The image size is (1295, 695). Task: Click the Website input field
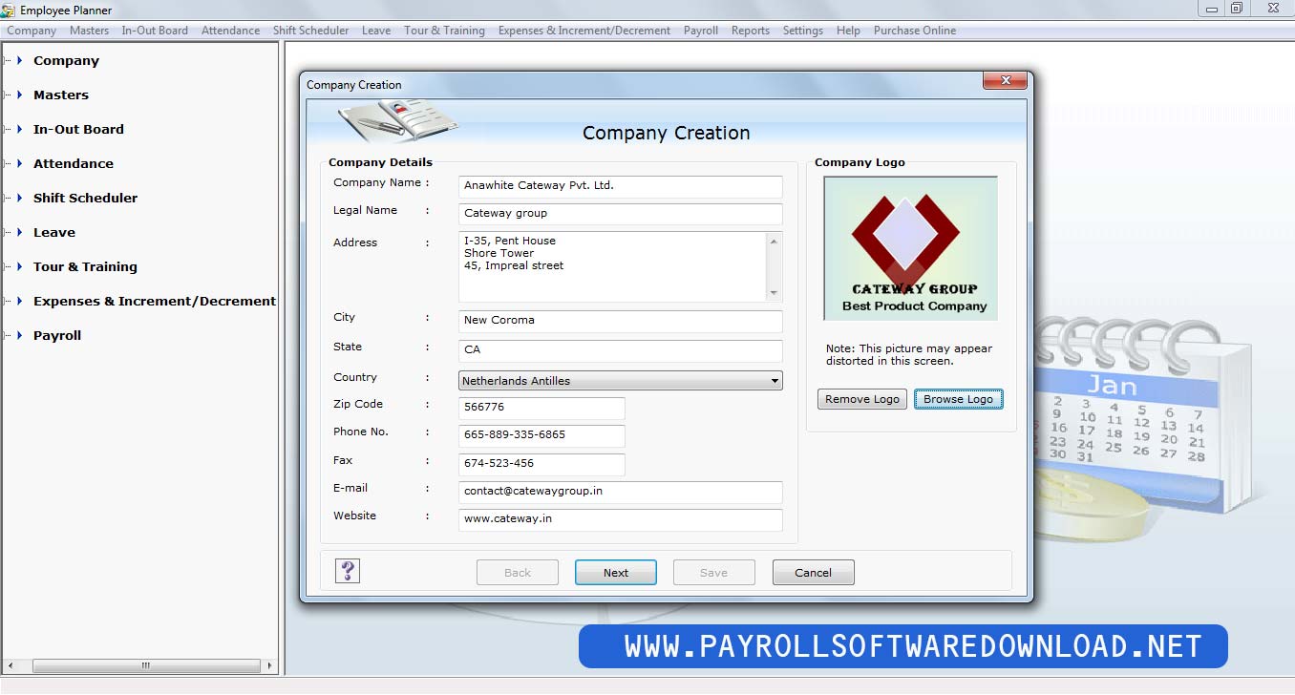click(x=621, y=519)
